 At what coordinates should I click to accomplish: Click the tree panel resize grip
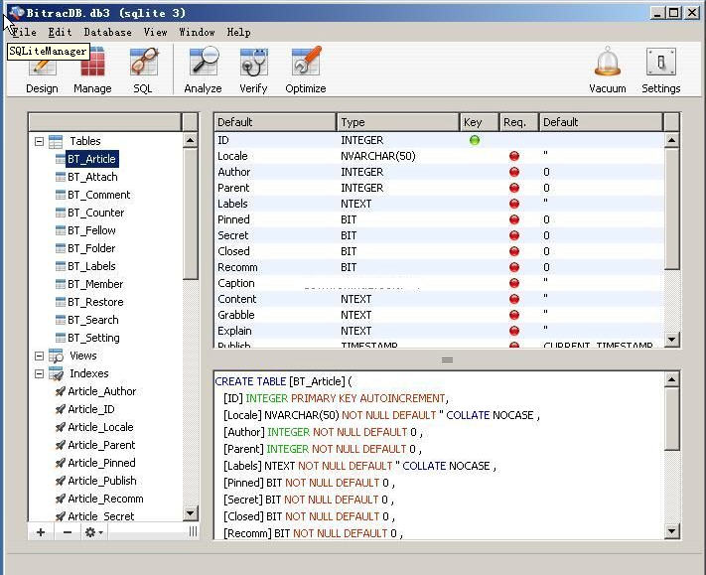[x=194, y=531]
